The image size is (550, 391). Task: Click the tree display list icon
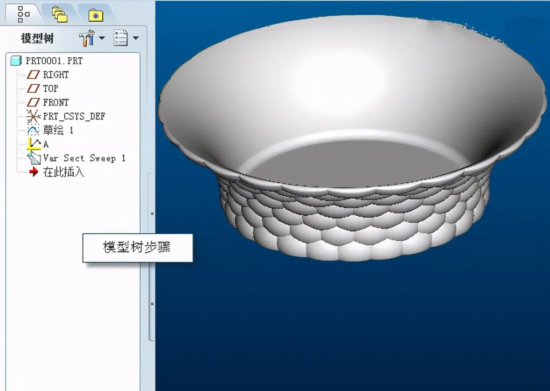point(121,38)
